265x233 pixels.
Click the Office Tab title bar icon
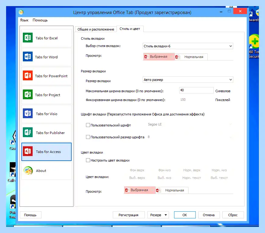click(21, 12)
